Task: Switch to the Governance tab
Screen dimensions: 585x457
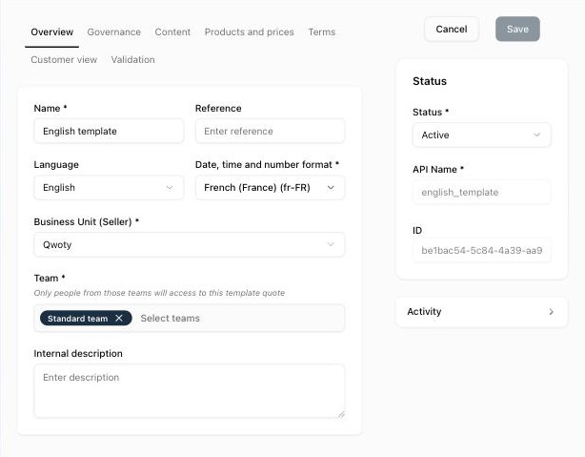Action: click(113, 32)
